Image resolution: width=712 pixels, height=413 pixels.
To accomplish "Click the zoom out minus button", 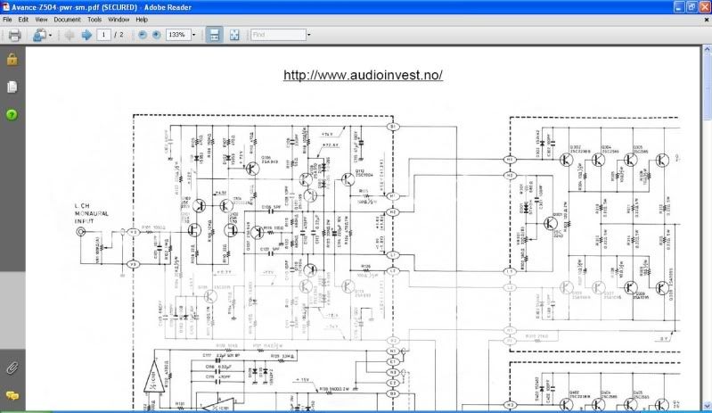I will click(143, 35).
